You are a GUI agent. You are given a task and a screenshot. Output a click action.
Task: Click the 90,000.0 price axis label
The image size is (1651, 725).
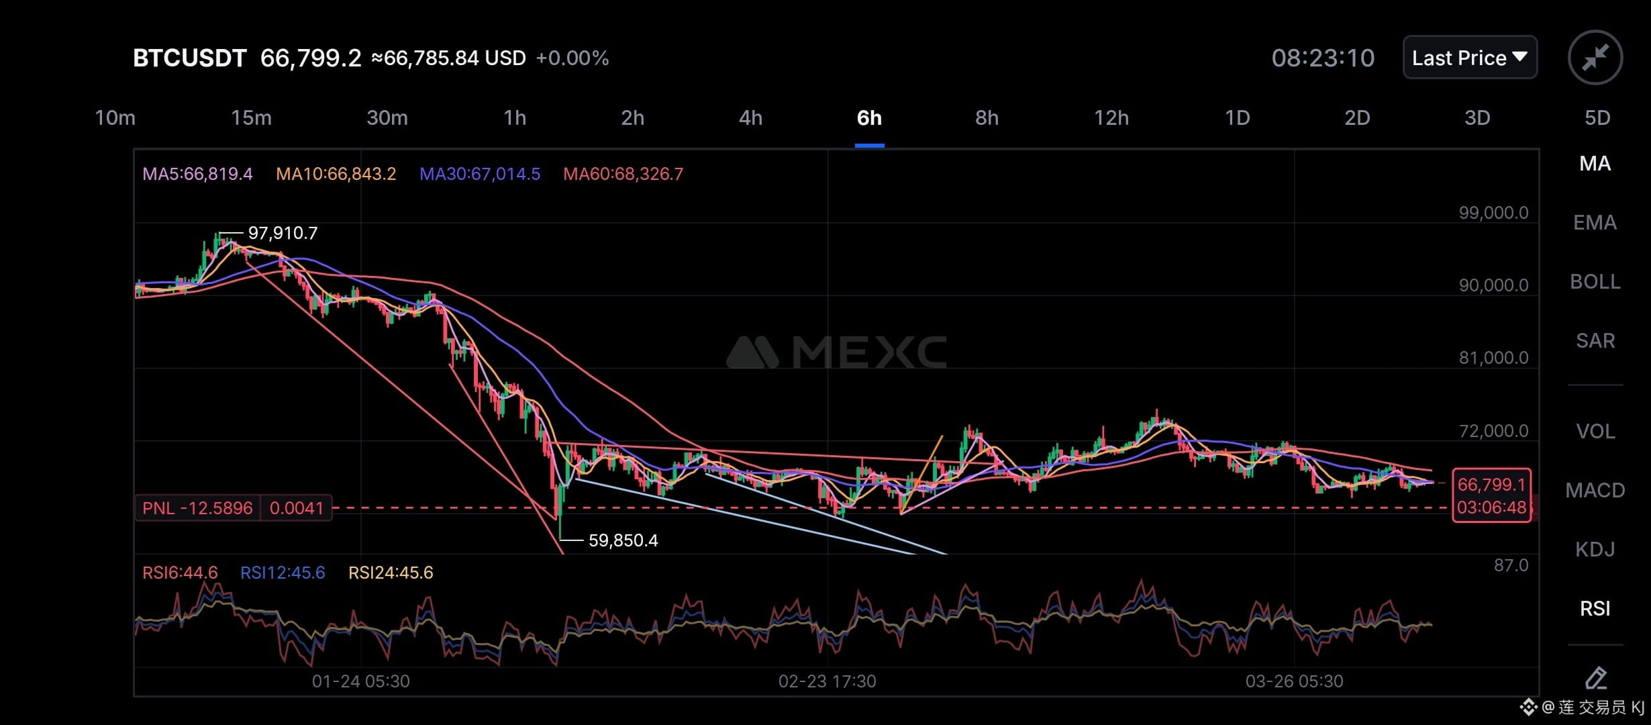click(1493, 286)
